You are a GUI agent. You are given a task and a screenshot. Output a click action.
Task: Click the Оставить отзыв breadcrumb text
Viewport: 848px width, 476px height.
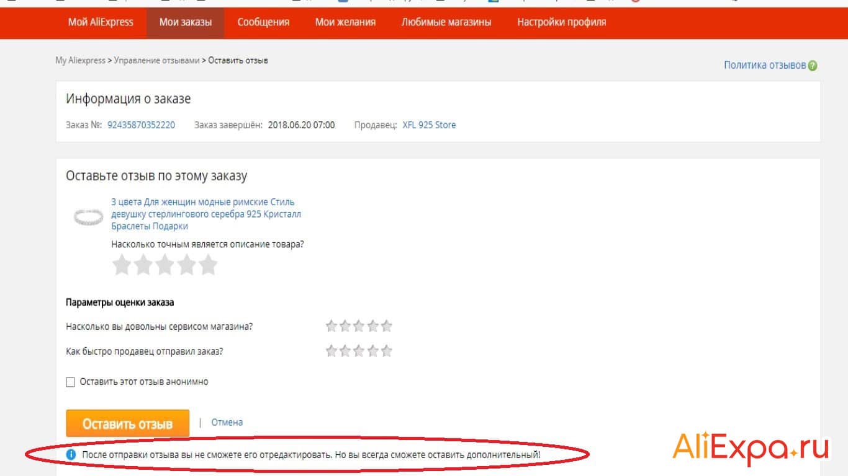[x=238, y=61]
